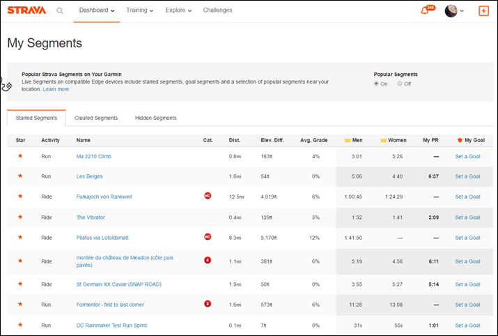
Task: Open the Learn more link
Action: pos(56,89)
